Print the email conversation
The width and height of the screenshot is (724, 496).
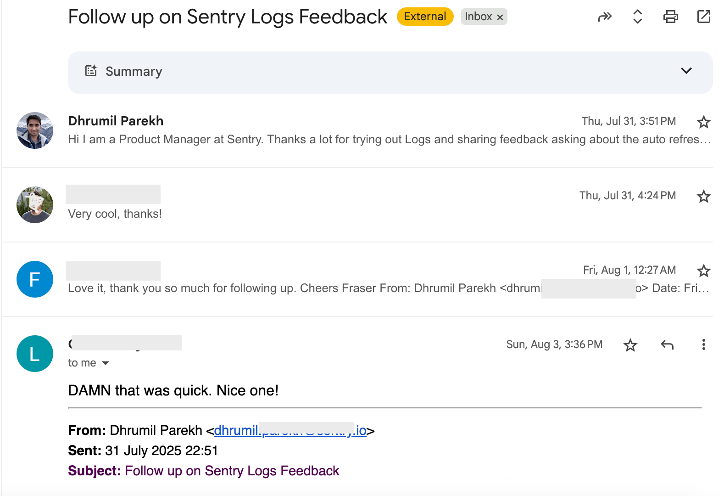pyautogui.click(x=670, y=17)
